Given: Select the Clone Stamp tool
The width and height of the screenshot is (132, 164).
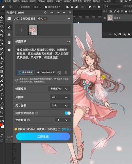Looking at the screenshot, I should pos(2,58).
